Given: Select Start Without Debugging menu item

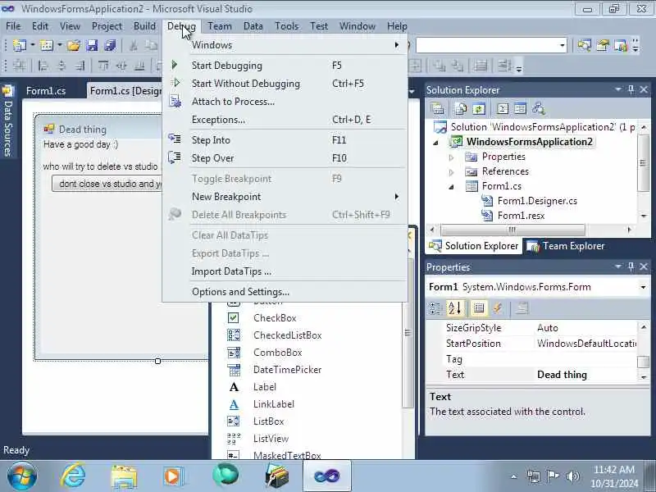Looking at the screenshot, I should point(285,84).
